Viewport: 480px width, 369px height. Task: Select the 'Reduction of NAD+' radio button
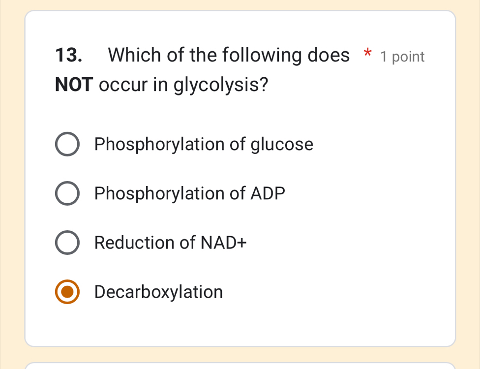tap(67, 242)
